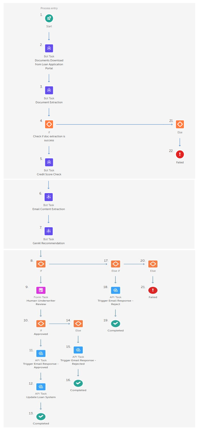Click the Completed icon at step 19
Viewport: 199px width, 431px height.
click(x=116, y=323)
